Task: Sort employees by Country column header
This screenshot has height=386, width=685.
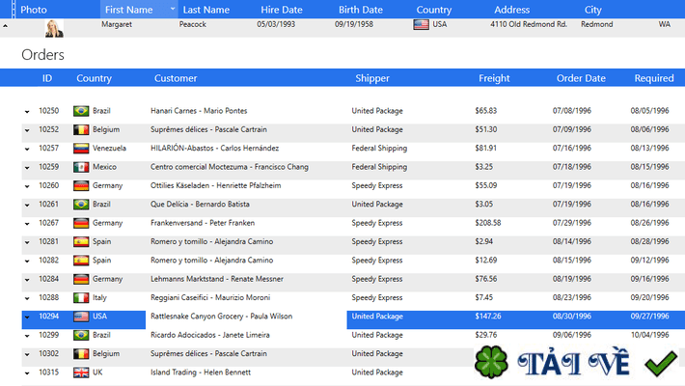Action: coord(433,10)
